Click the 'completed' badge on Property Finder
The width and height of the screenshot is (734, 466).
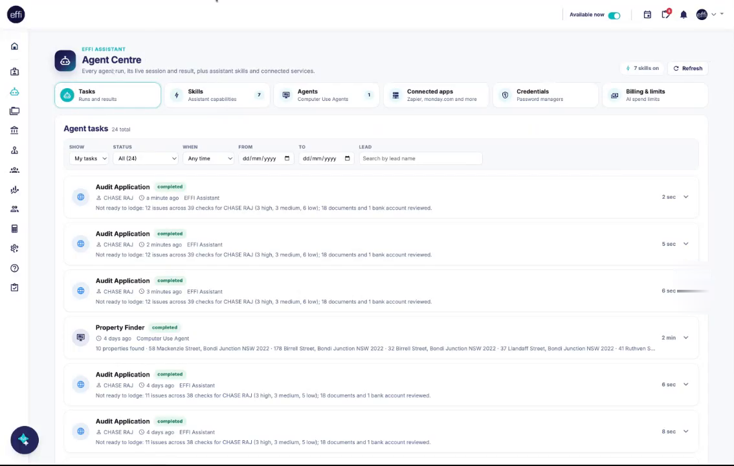(x=164, y=327)
